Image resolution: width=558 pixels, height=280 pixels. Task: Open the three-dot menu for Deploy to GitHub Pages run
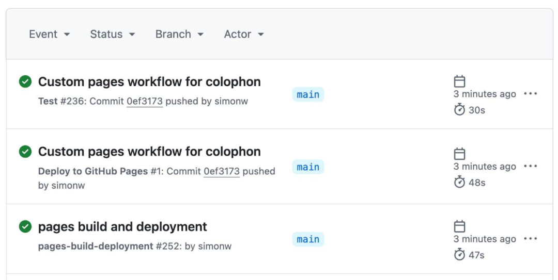coord(530,166)
